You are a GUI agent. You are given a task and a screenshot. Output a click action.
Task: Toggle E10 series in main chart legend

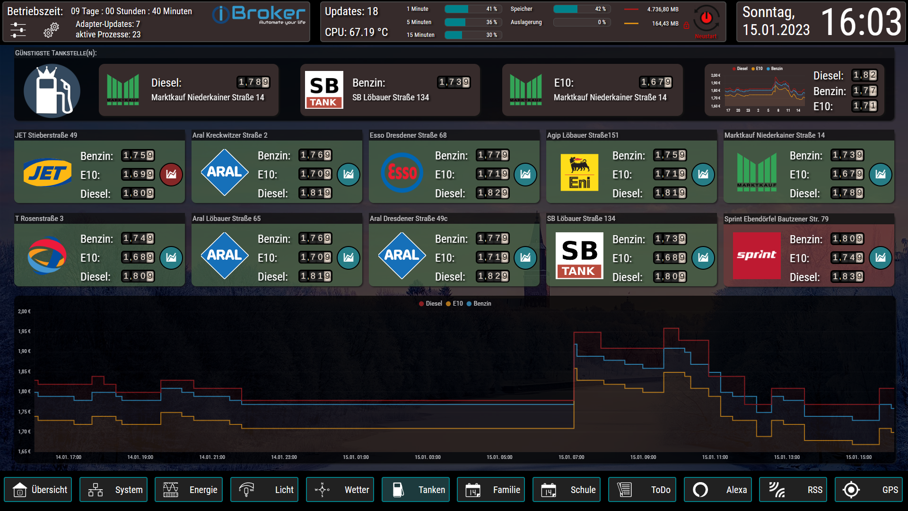coord(454,304)
